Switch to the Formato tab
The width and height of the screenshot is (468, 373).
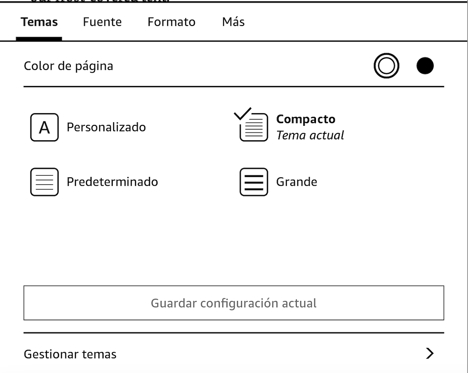point(172,22)
